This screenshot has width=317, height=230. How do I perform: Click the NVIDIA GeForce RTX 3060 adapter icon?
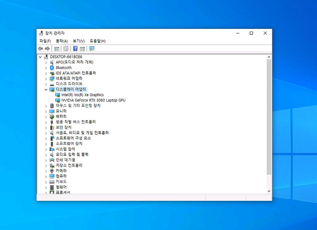pos(57,100)
